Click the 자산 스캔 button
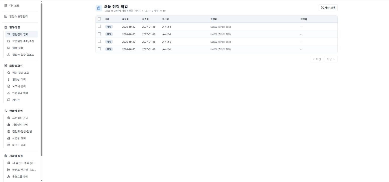The width and height of the screenshot is (389, 182). (328, 8)
